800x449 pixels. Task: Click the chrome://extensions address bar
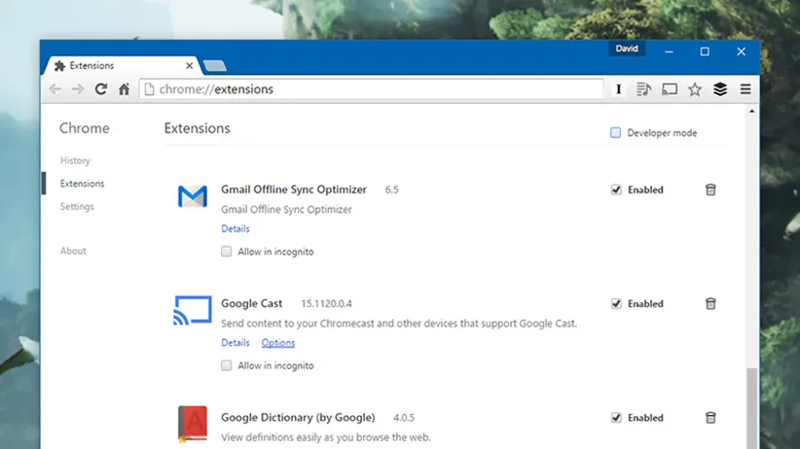point(370,89)
